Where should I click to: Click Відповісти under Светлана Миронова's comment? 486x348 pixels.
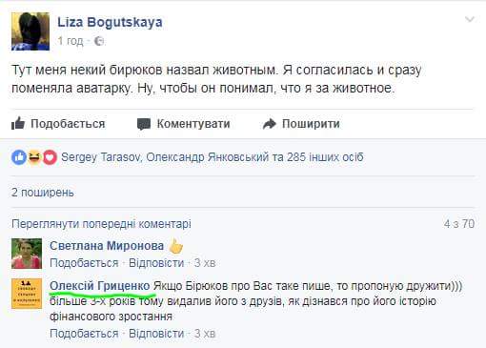156,263
